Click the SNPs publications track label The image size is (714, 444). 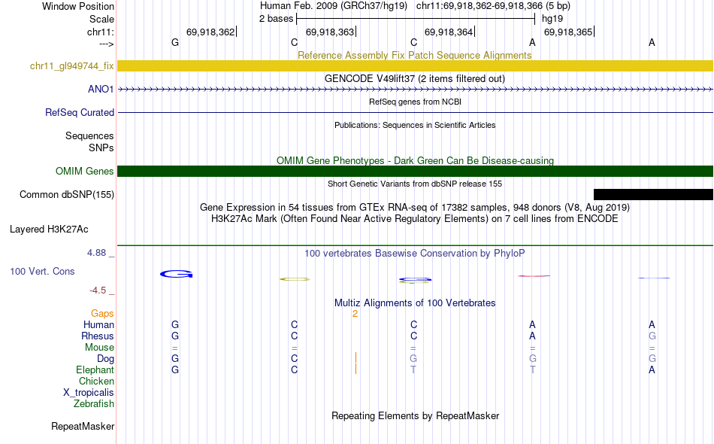point(101,148)
